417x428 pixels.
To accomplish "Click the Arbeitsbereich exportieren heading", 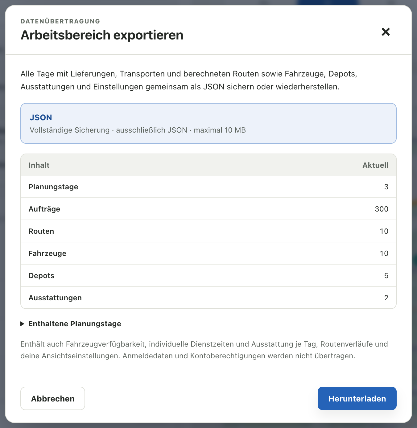I will (102, 35).
